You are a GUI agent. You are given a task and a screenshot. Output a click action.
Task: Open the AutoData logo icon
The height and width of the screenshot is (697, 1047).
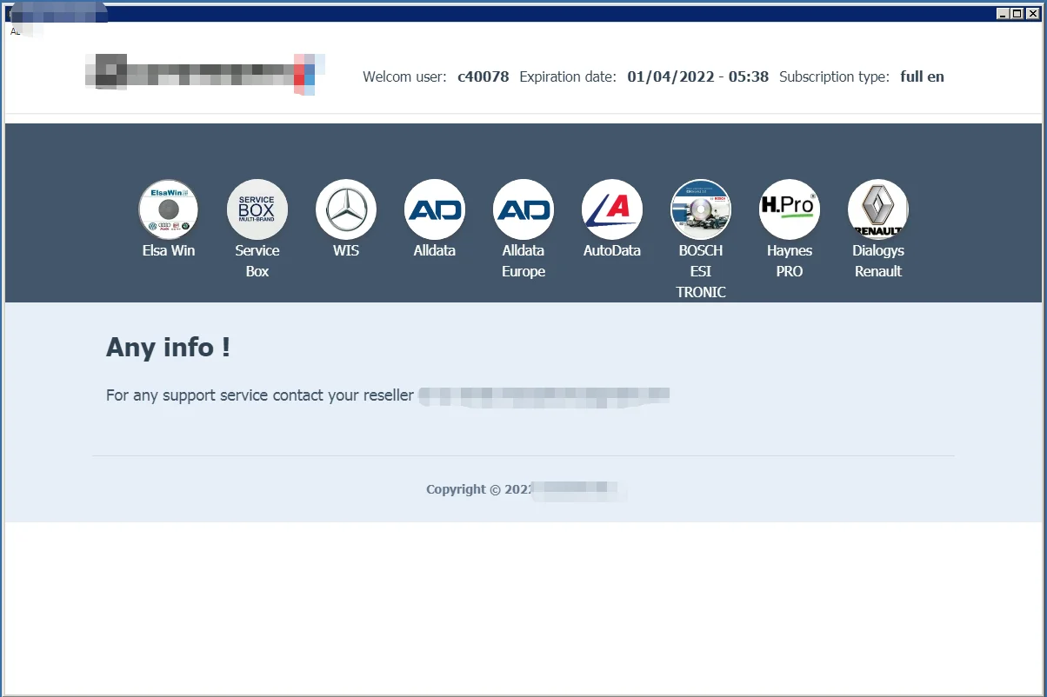click(612, 209)
